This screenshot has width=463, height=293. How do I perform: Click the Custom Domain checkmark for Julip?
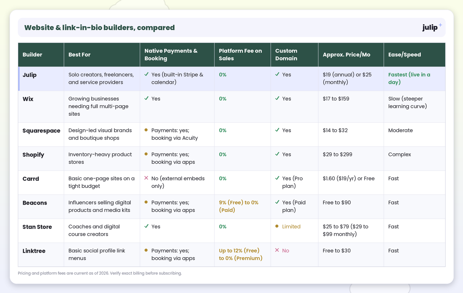[277, 74]
